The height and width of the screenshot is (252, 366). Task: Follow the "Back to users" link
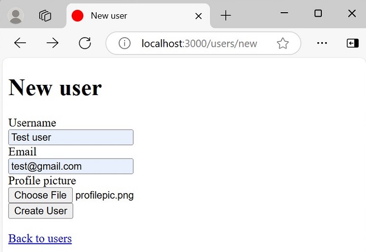point(40,238)
